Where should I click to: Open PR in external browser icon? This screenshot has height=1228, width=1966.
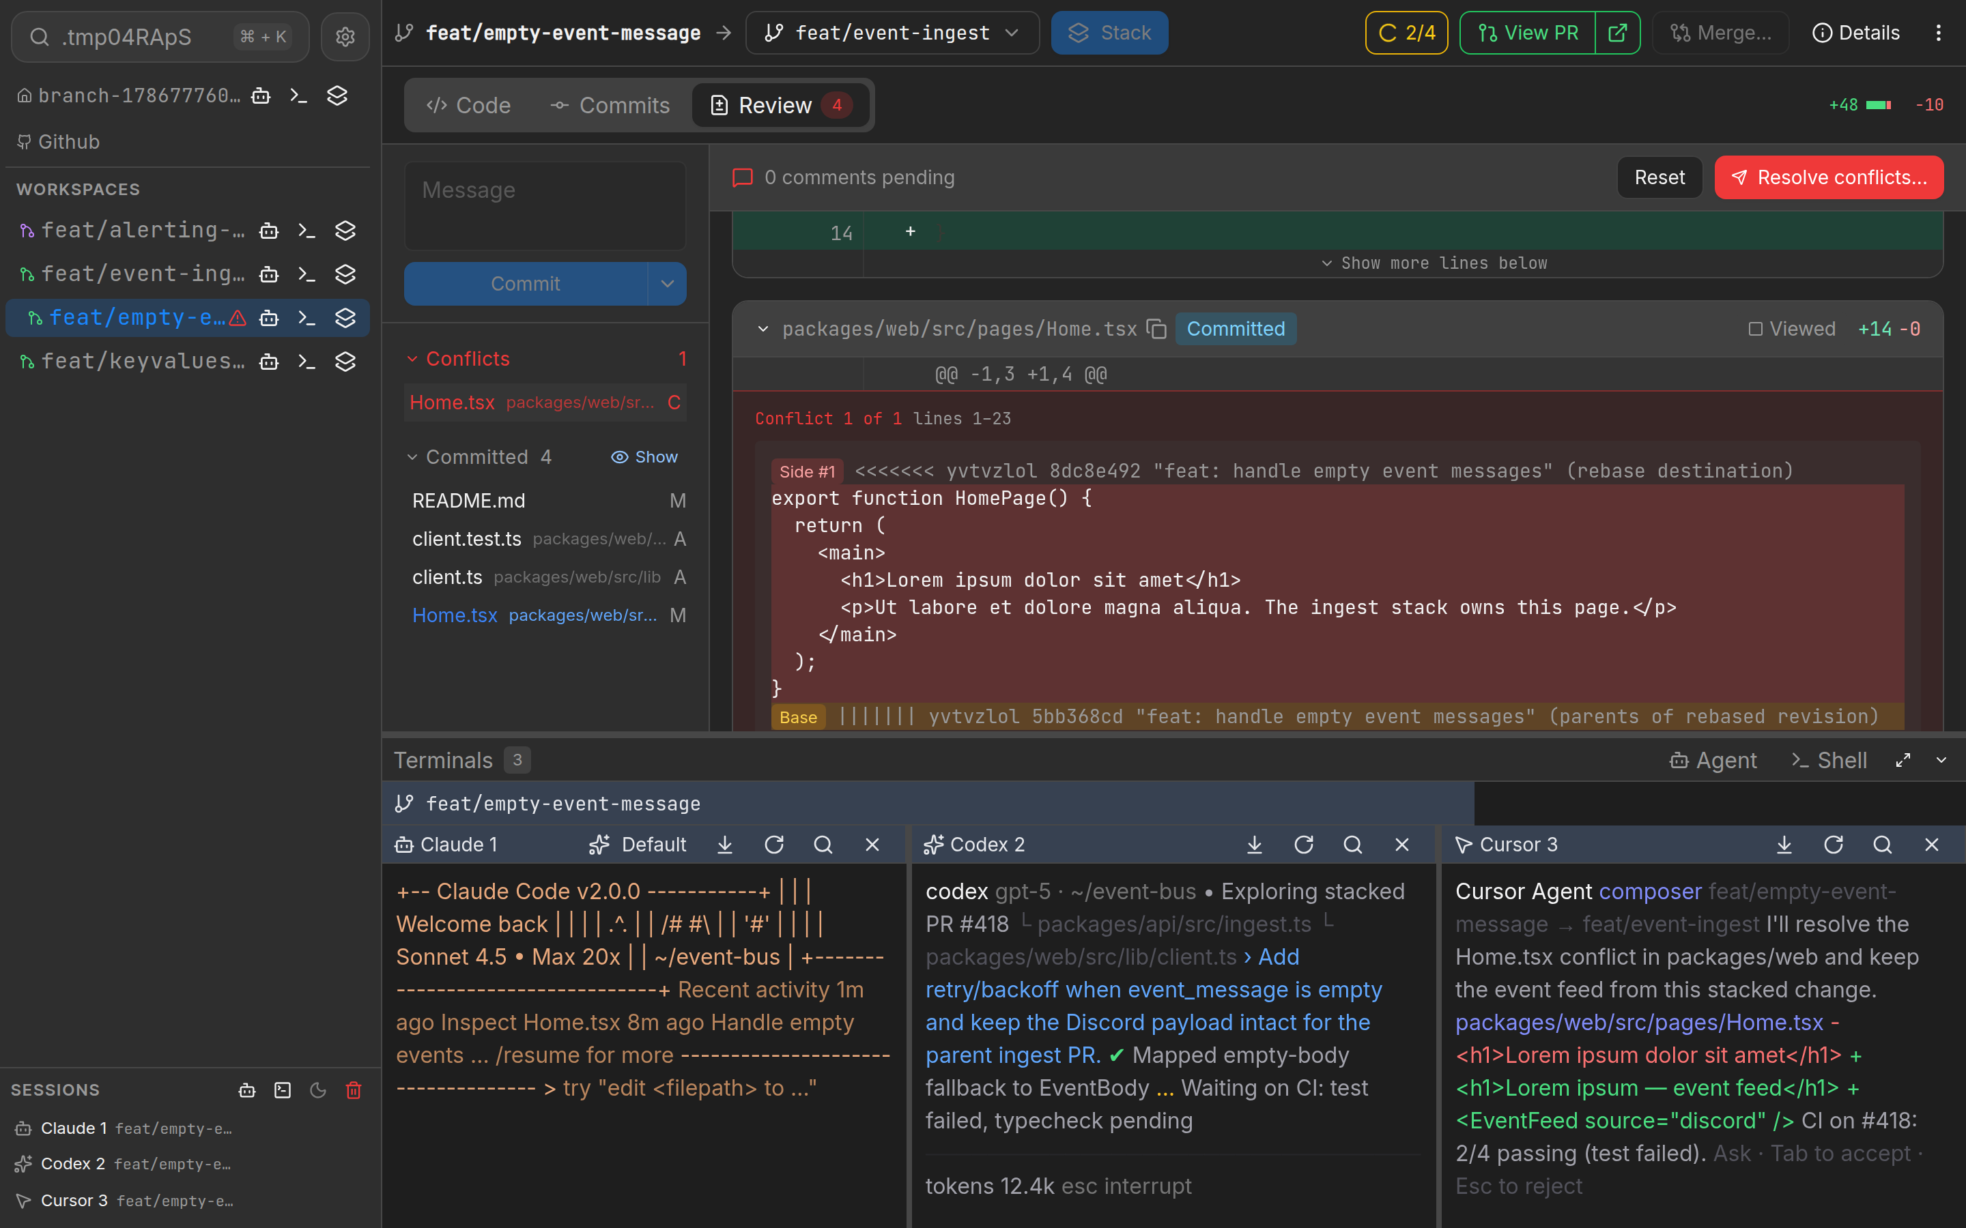tap(1617, 33)
